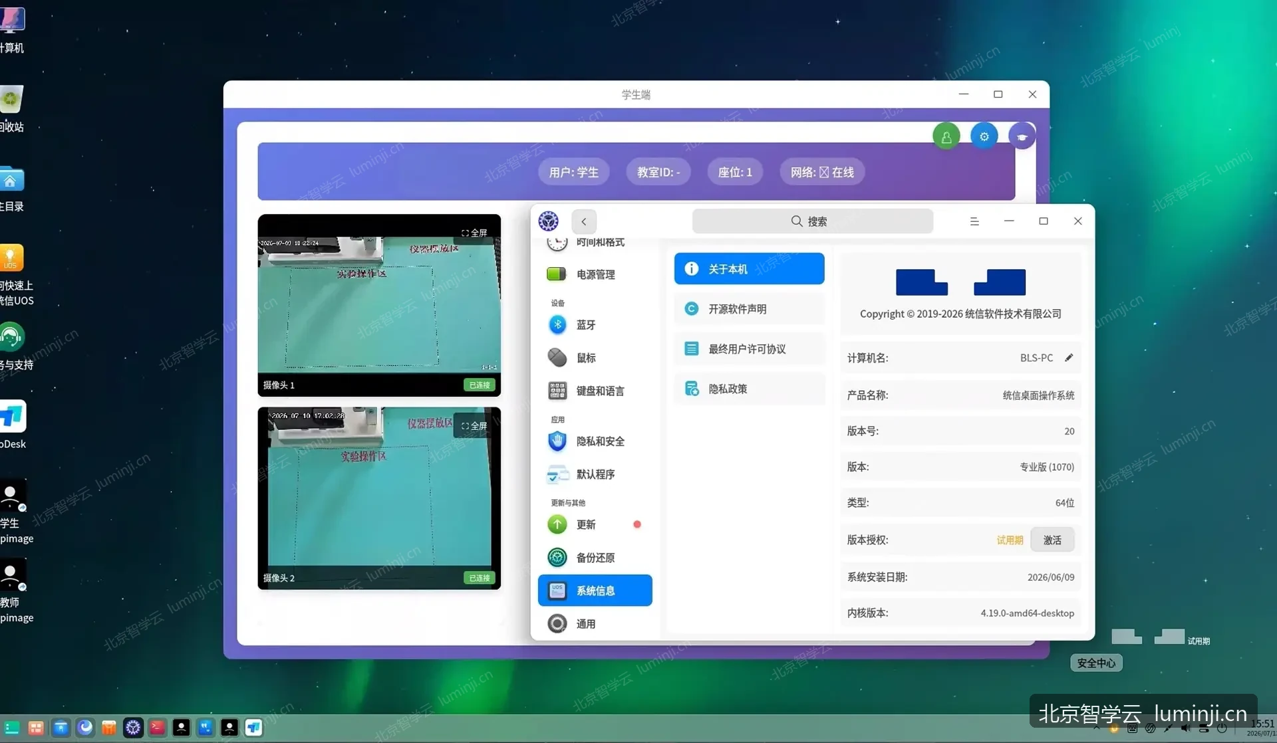Click the purple graduation cap icon

1022,136
